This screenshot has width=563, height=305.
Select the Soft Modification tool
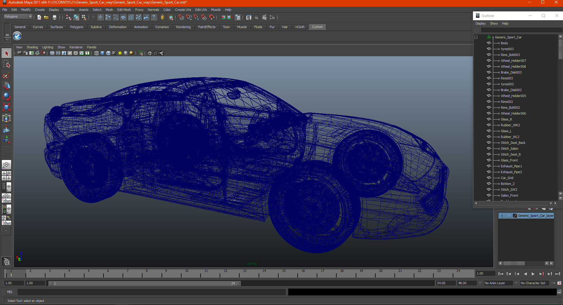click(x=6, y=129)
